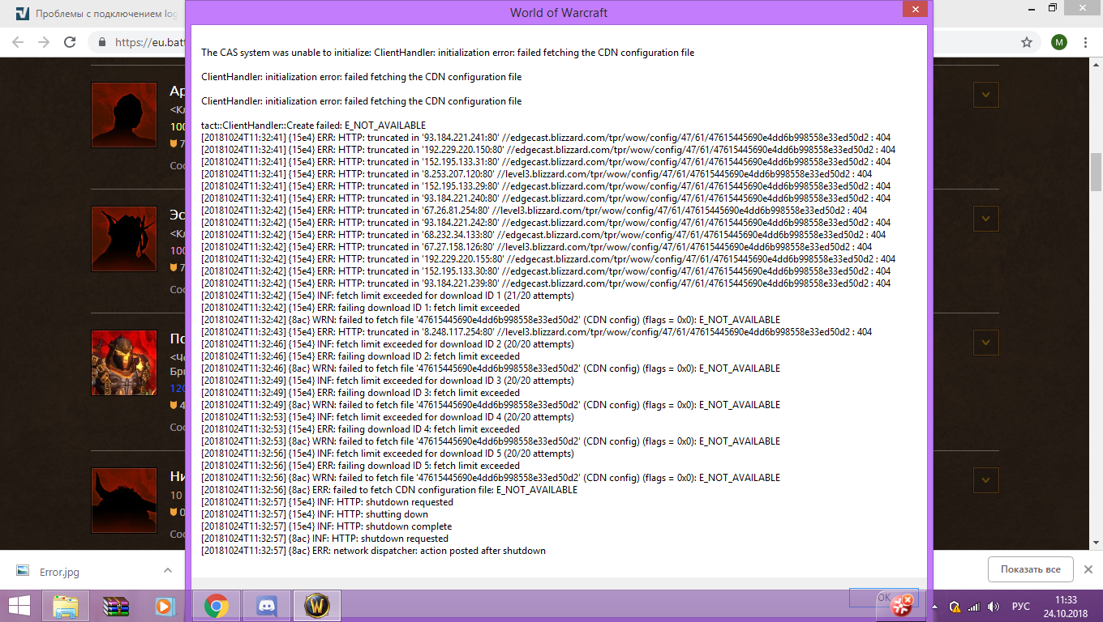Expand the first forum post dropdown arrow

coord(985,95)
